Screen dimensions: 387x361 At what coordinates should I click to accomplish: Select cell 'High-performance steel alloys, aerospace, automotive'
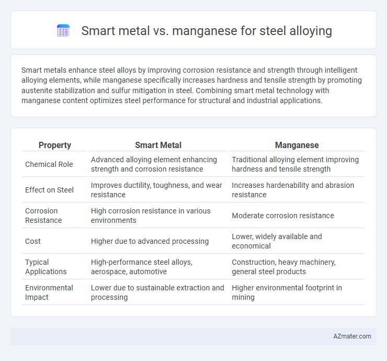click(x=158, y=267)
